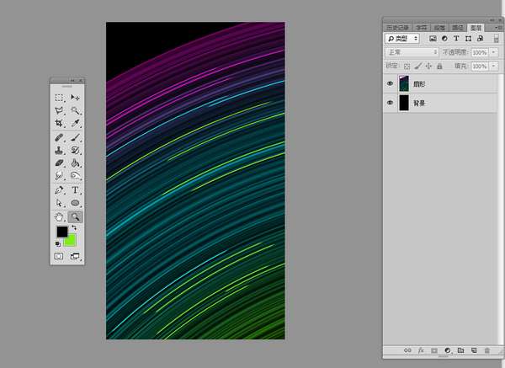Image resolution: width=505 pixels, height=368 pixels.
Task: Hide the top fan-shape layer
Action: 390,83
